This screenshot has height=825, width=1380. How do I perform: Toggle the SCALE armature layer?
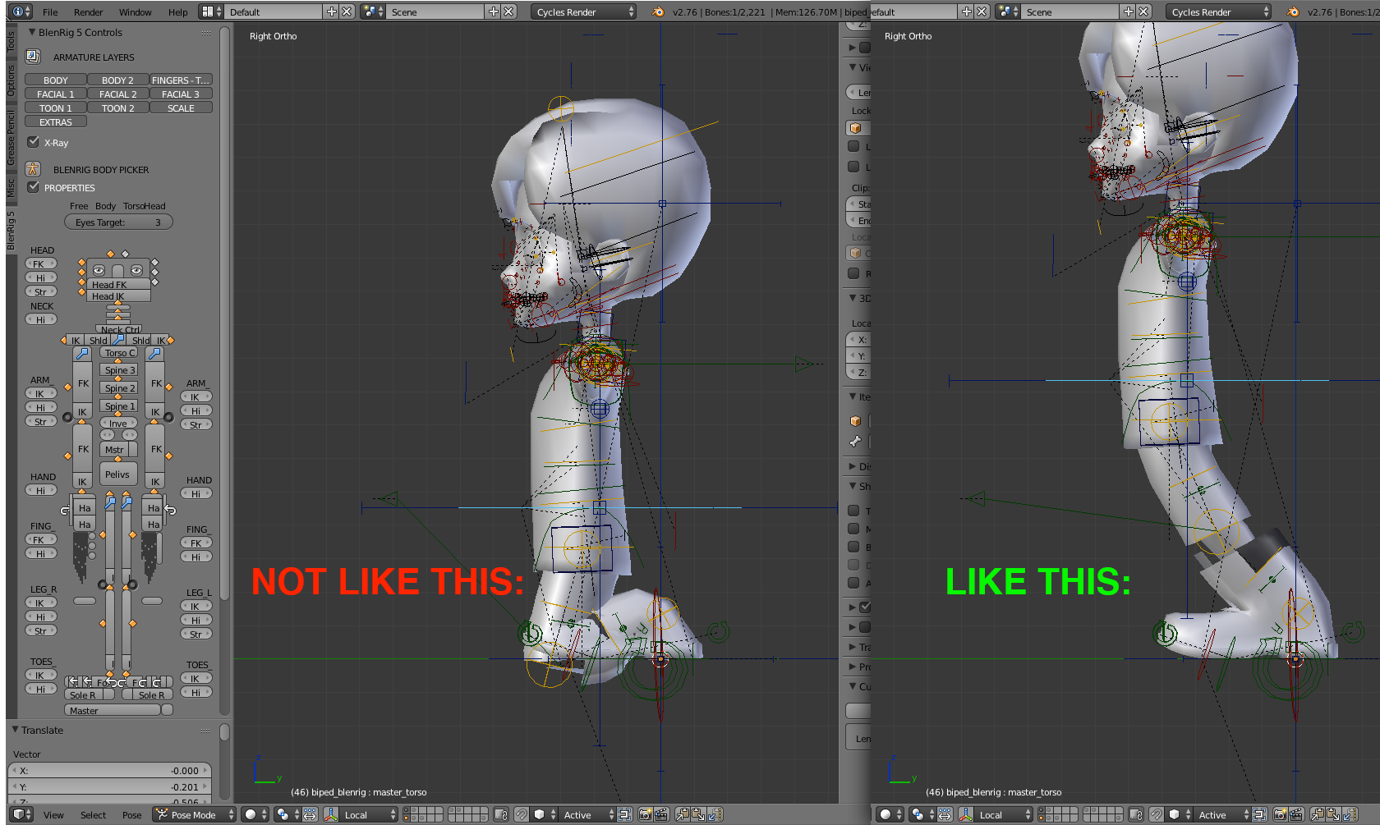pyautogui.click(x=181, y=108)
